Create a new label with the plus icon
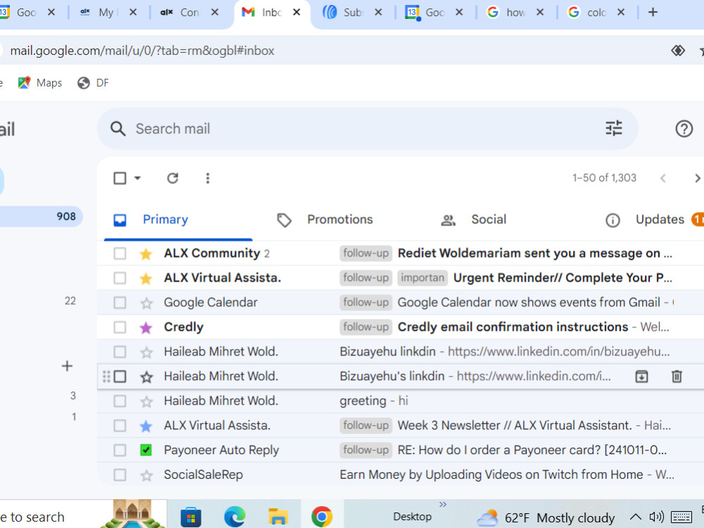The height and width of the screenshot is (528, 704). (x=67, y=366)
